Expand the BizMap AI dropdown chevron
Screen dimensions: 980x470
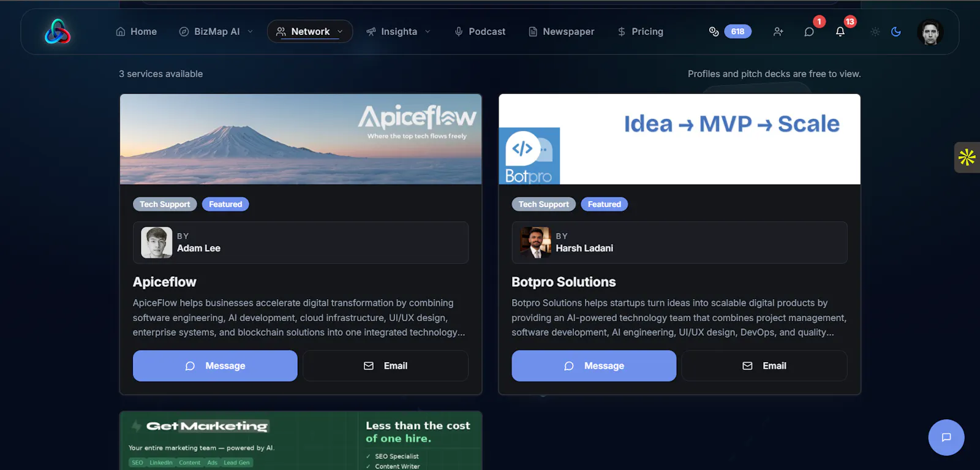(x=250, y=32)
